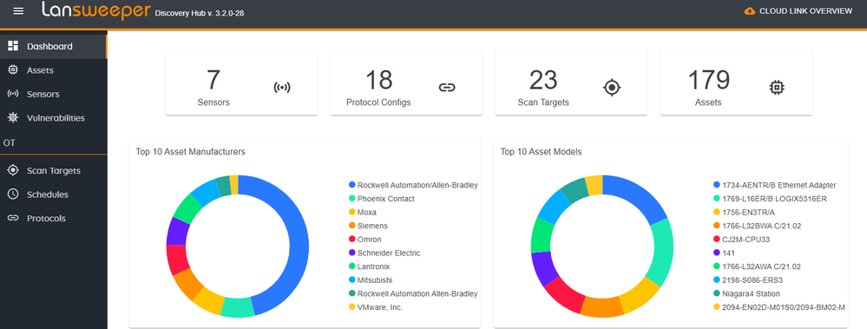This screenshot has width=867, height=329.
Task: Click the signal icon on Sensors card
Action: click(x=282, y=88)
